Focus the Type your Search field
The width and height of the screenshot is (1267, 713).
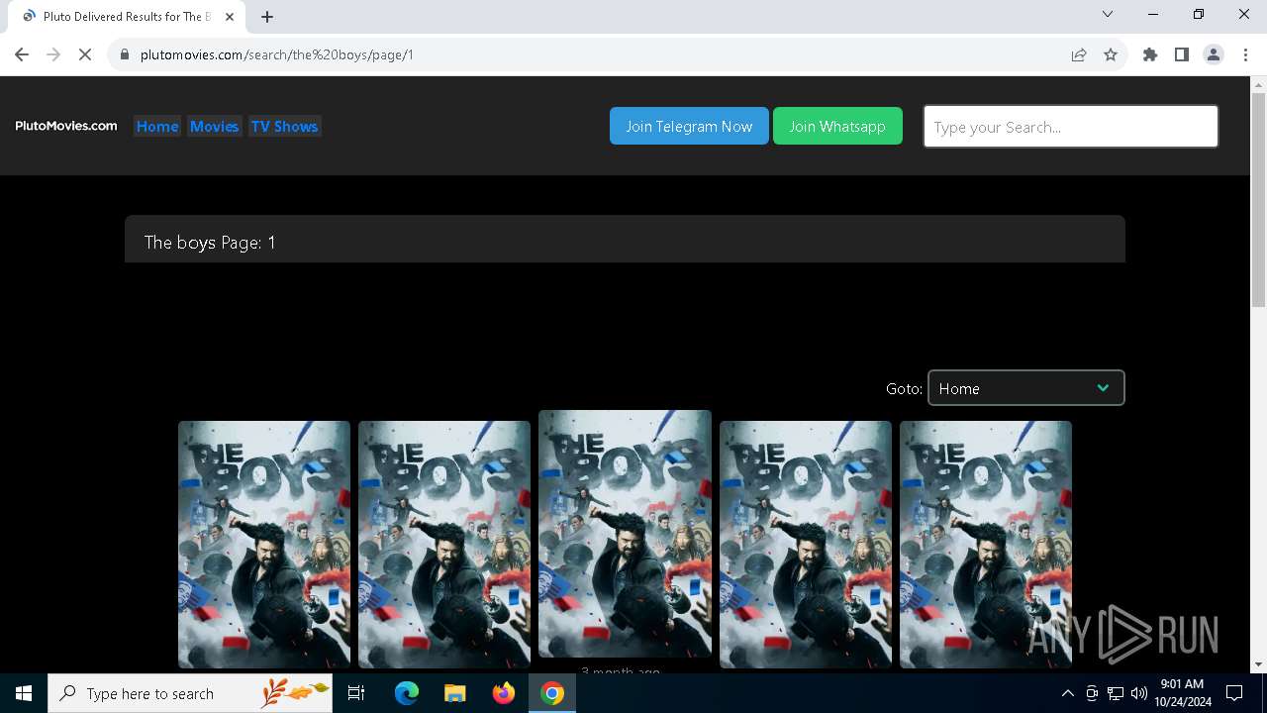pyautogui.click(x=1071, y=127)
